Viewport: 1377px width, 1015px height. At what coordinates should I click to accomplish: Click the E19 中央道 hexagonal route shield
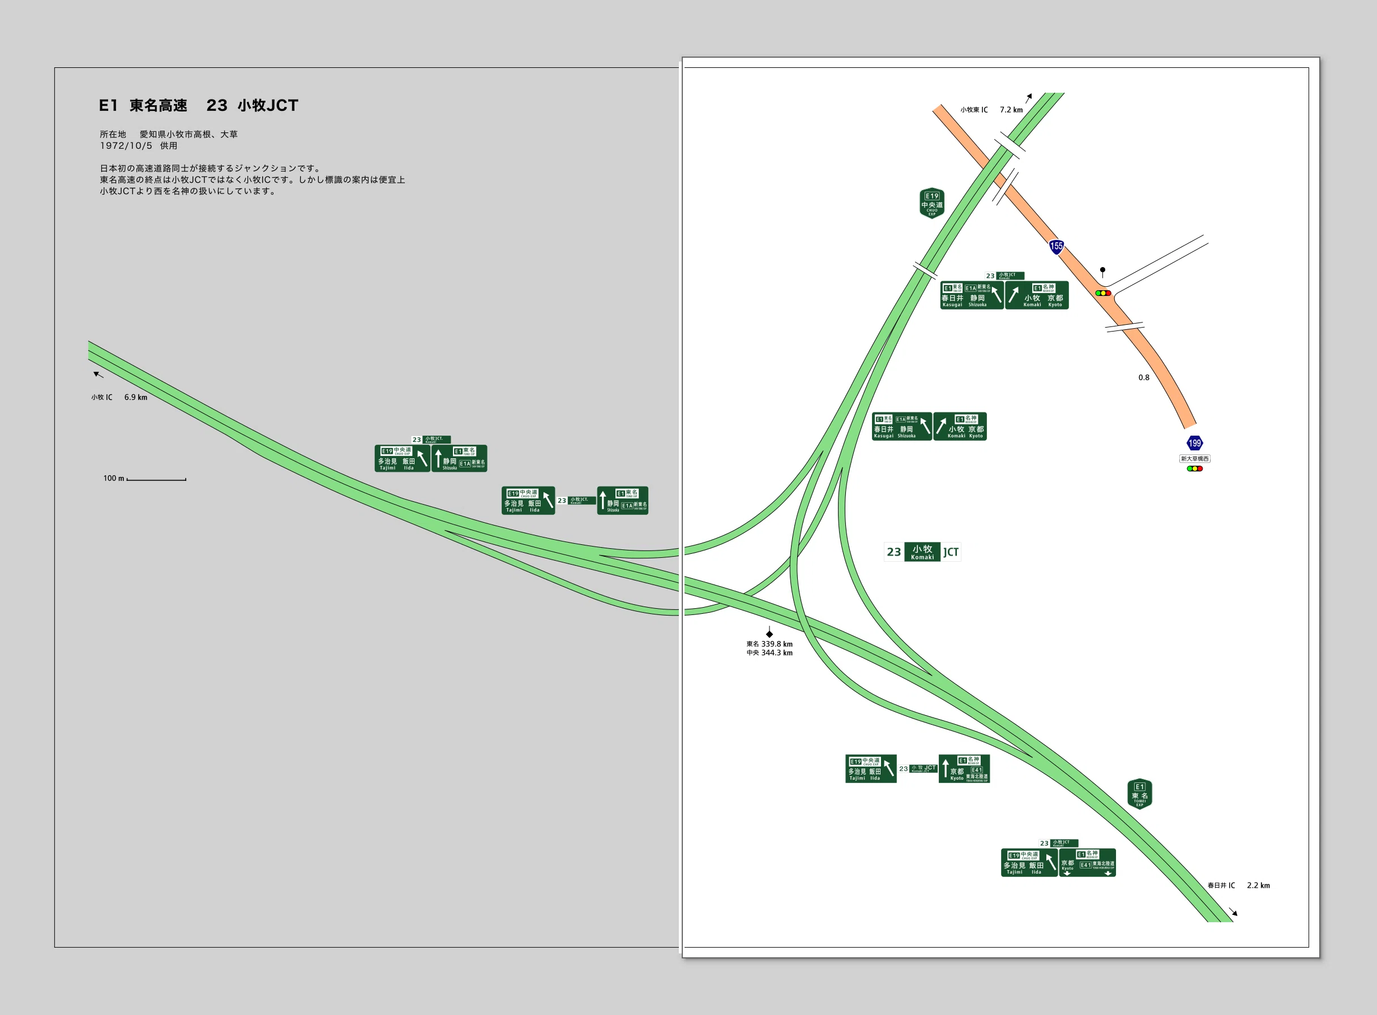(x=932, y=203)
